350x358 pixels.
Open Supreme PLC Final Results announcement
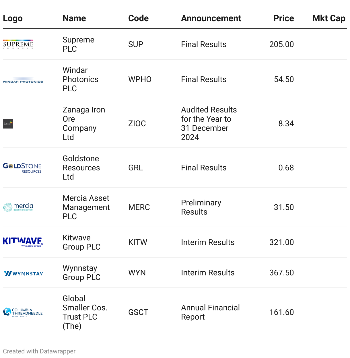point(204,44)
